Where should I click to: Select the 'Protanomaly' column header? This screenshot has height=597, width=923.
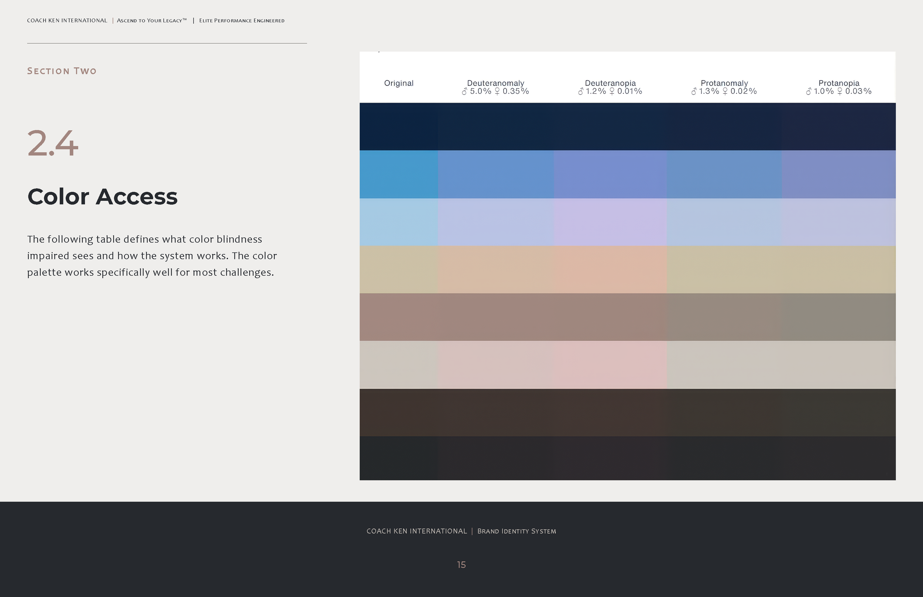coord(724,83)
